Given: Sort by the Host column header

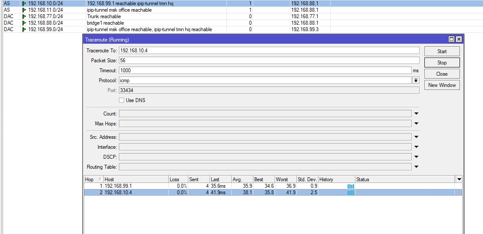Looking at the screenshot, I should pos(136,180).
